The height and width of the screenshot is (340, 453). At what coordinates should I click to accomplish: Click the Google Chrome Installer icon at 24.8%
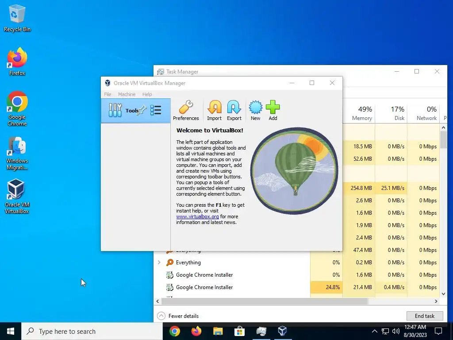[x=170, y=287]
